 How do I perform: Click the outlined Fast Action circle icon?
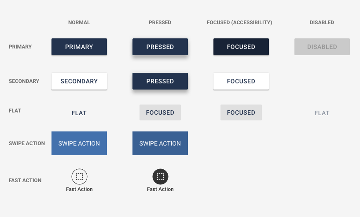(79, 177)
